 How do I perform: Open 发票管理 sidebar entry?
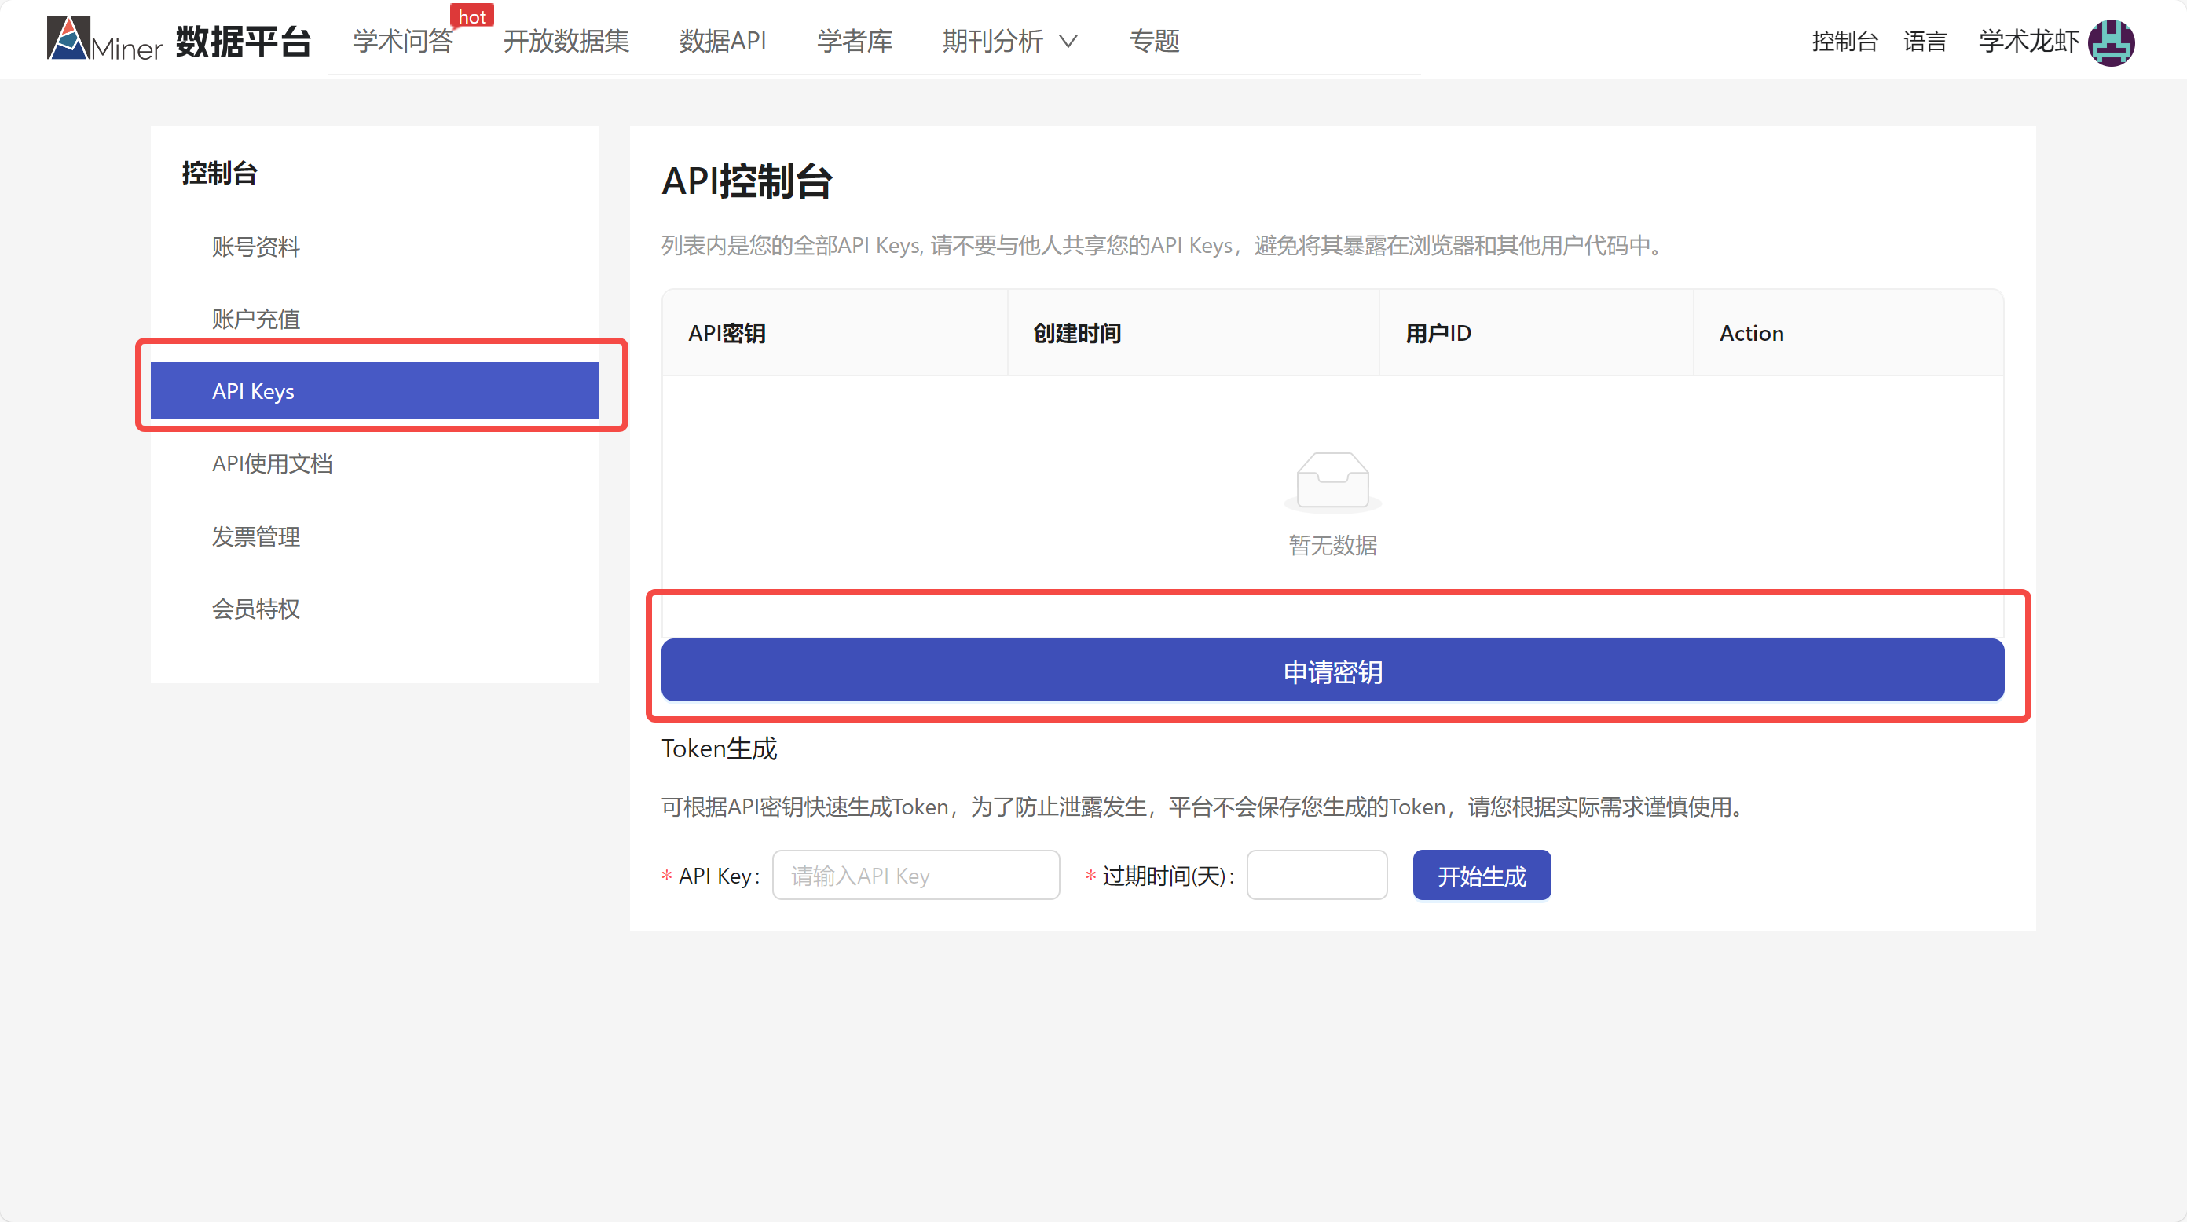255,536
